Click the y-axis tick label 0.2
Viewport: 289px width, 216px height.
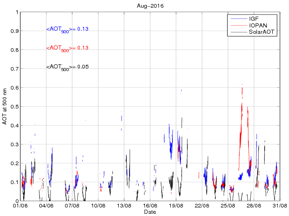coord(14,163)
